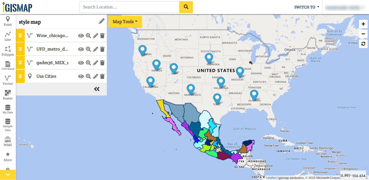
Task: Zoom to the UFD_metro layer
Action: 88,49
